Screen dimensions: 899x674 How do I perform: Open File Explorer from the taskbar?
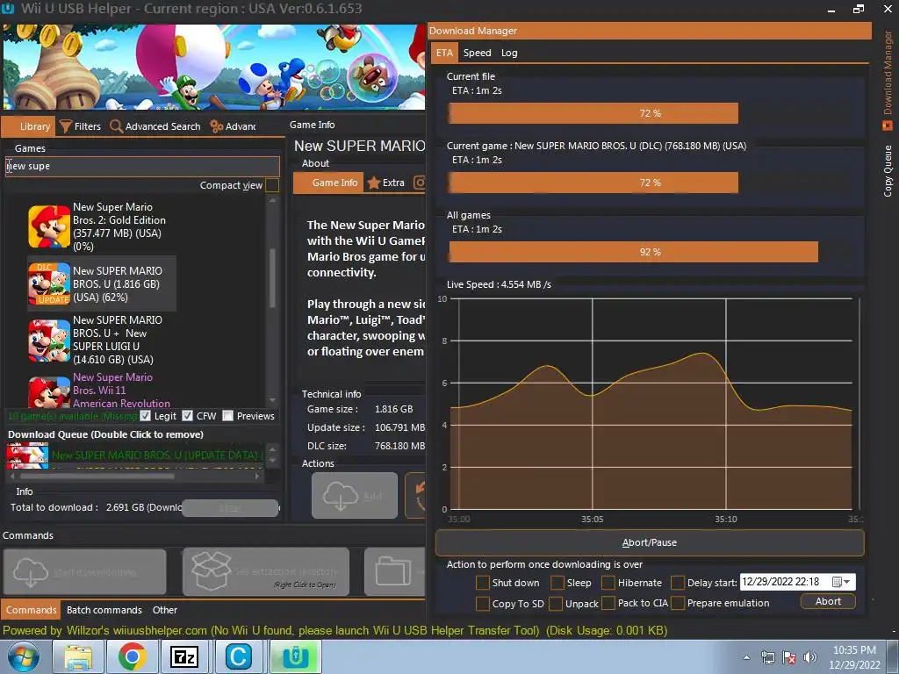(77, 657)
